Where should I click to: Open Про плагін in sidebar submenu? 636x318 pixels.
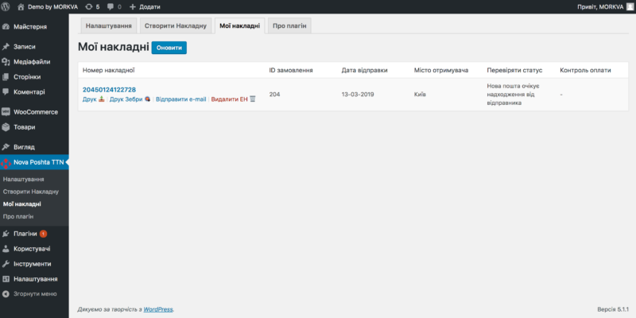pyautogui.click(x=18, y=216)
